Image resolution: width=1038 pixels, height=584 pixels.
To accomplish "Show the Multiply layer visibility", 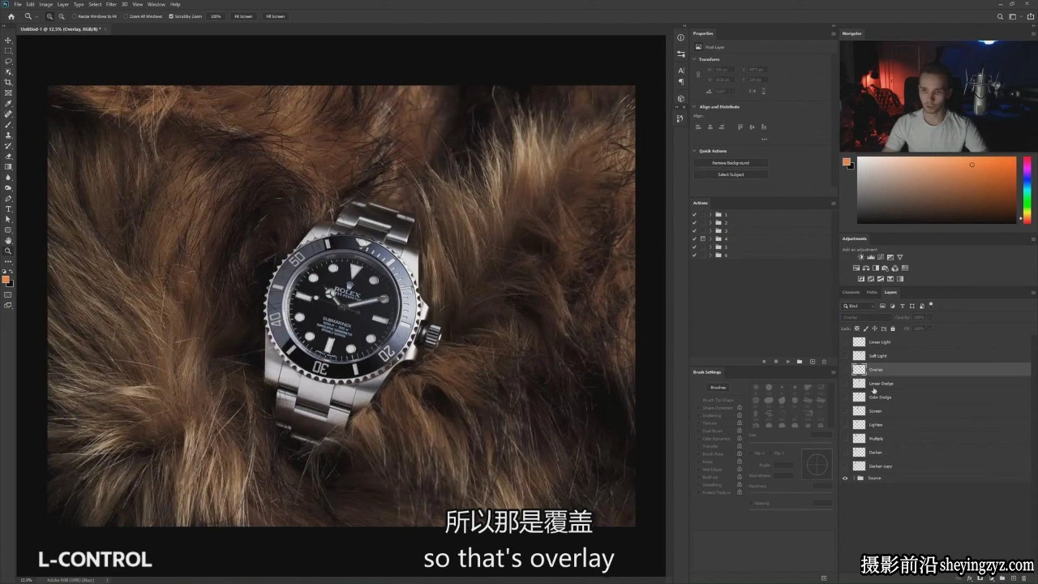I will point(845,439).
